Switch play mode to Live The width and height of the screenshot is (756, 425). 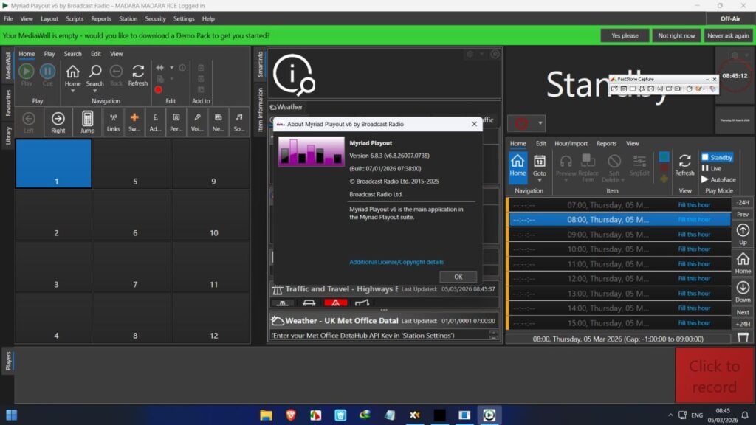click(712, 167)
